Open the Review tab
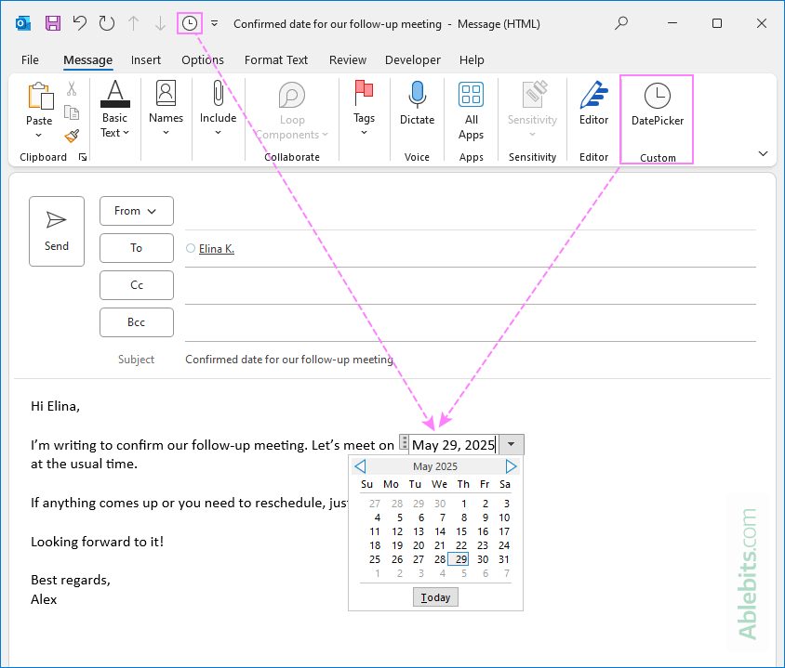 (x=348, y=60)
